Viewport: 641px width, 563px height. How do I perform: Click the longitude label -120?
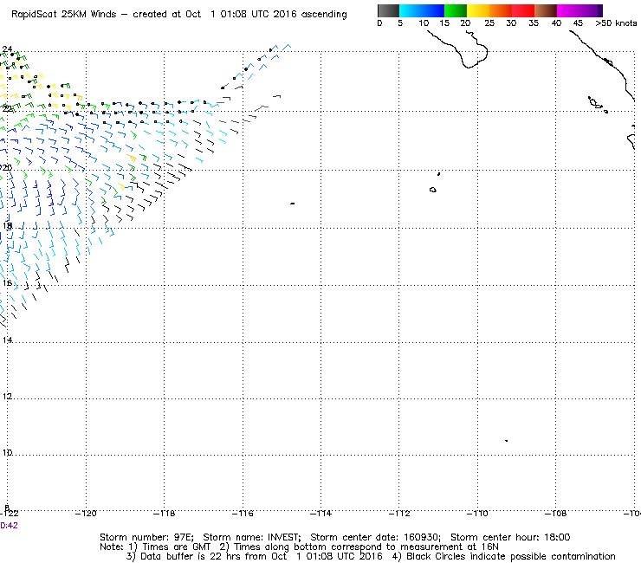click(x=86, y=514)
